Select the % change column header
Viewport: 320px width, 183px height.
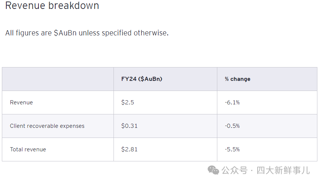[237, 79]
